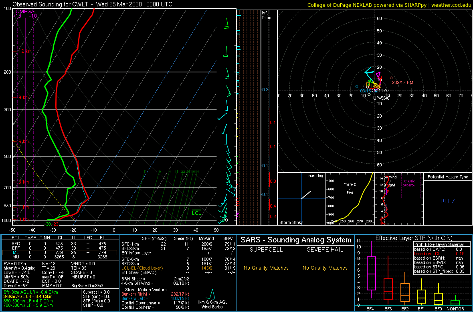The image size is (473, 312).
Task: Click the Theta-E v. Pres label
Action: [350, 188]
